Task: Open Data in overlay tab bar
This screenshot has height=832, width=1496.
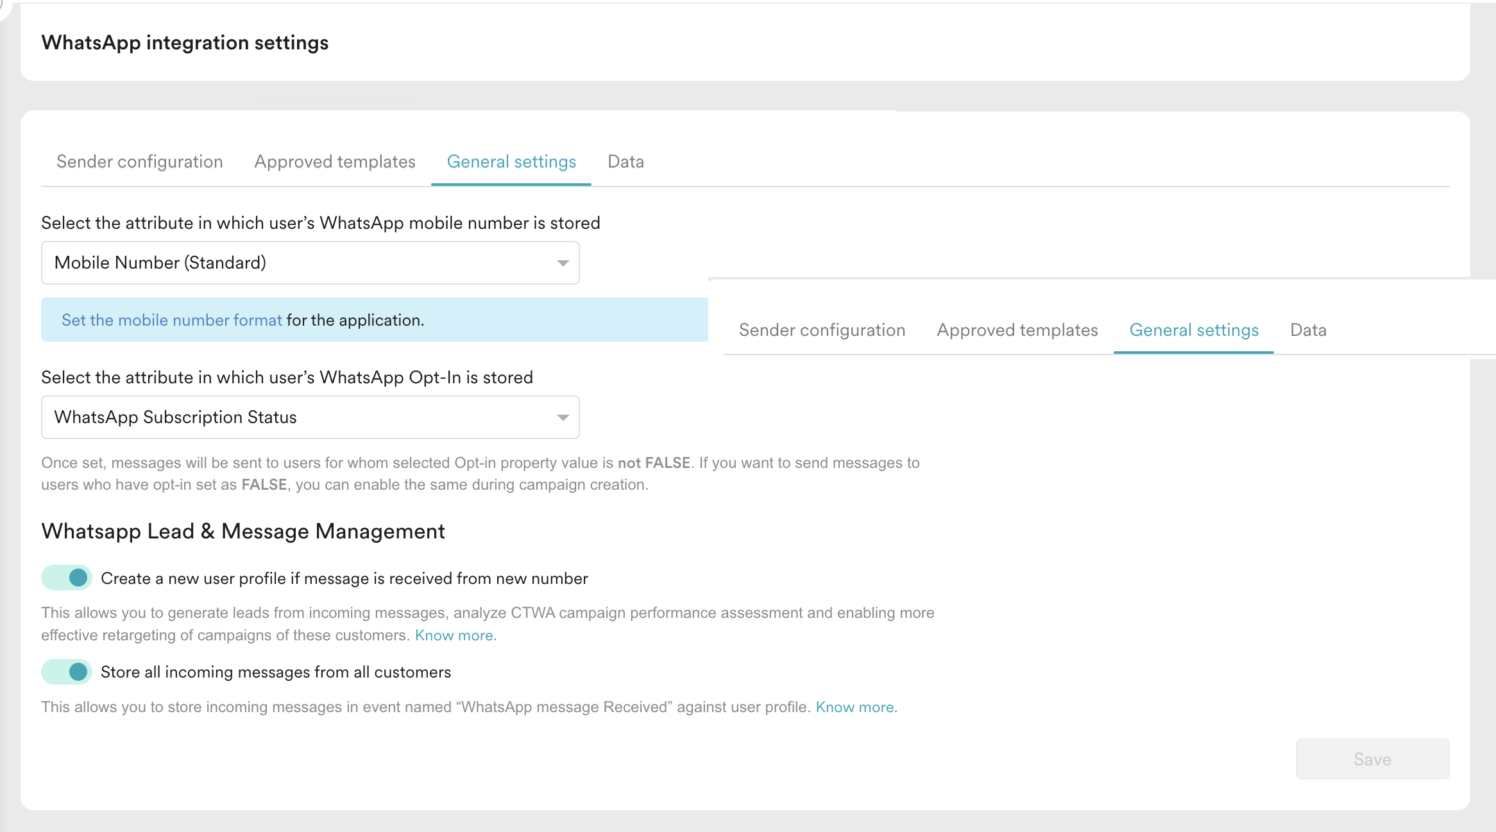Action: (x=1308, y=330)
